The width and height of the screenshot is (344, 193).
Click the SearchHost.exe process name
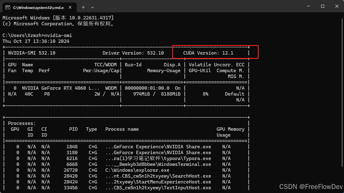tap(158, 176)
